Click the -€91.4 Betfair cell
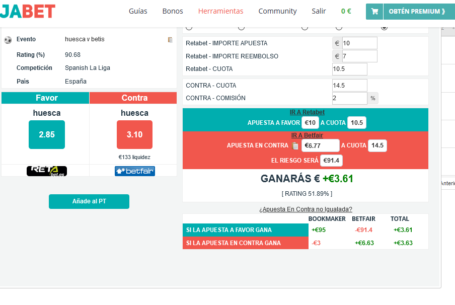 tap(363, 230)
